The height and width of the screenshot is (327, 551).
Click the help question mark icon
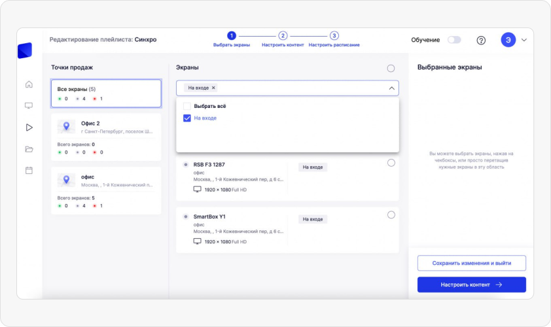tap(481, 41)
